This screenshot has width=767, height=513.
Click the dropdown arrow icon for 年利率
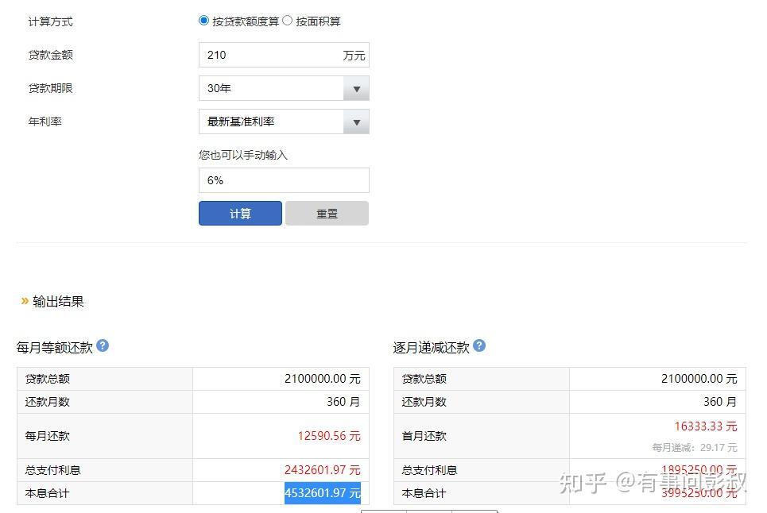tap(357, 121)
